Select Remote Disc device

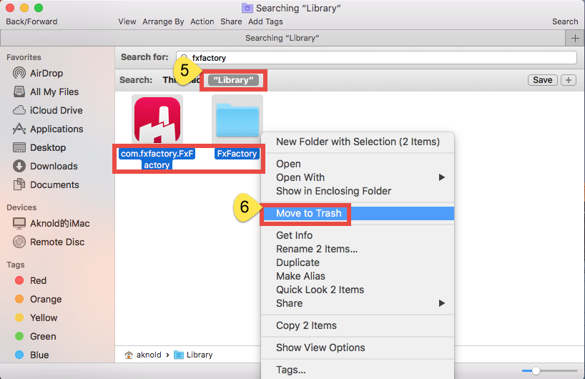coord(49,242)
